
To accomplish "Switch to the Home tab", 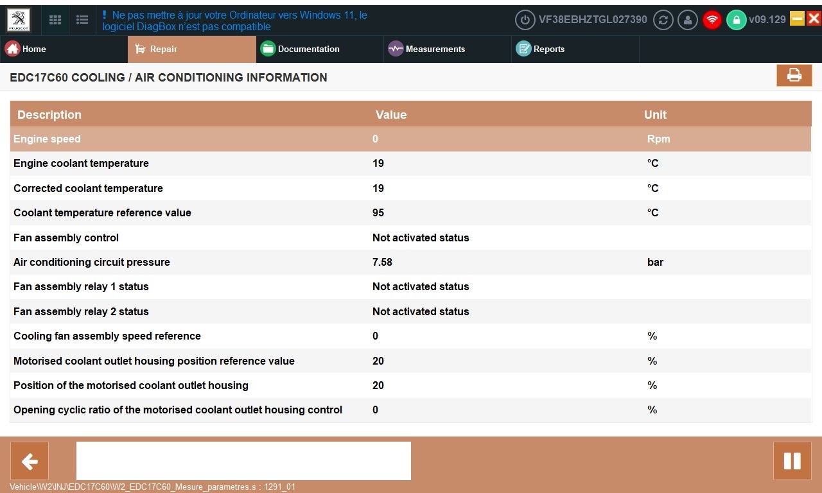I will click(x=64, y=49).
